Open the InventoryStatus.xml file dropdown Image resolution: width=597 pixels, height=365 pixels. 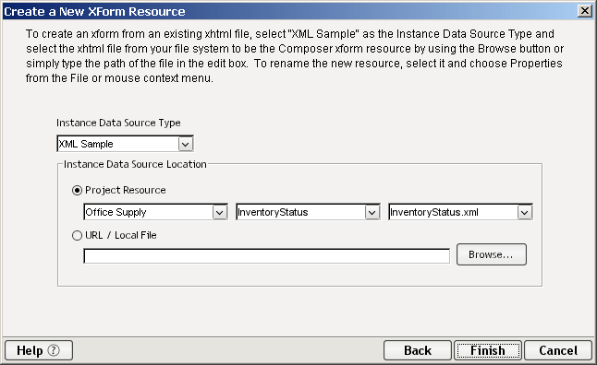[524, 212]
